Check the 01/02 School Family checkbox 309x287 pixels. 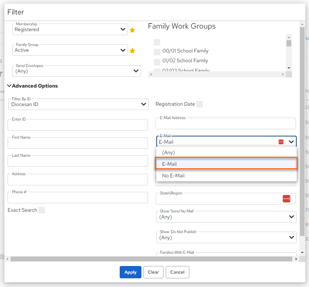(157, 62)
